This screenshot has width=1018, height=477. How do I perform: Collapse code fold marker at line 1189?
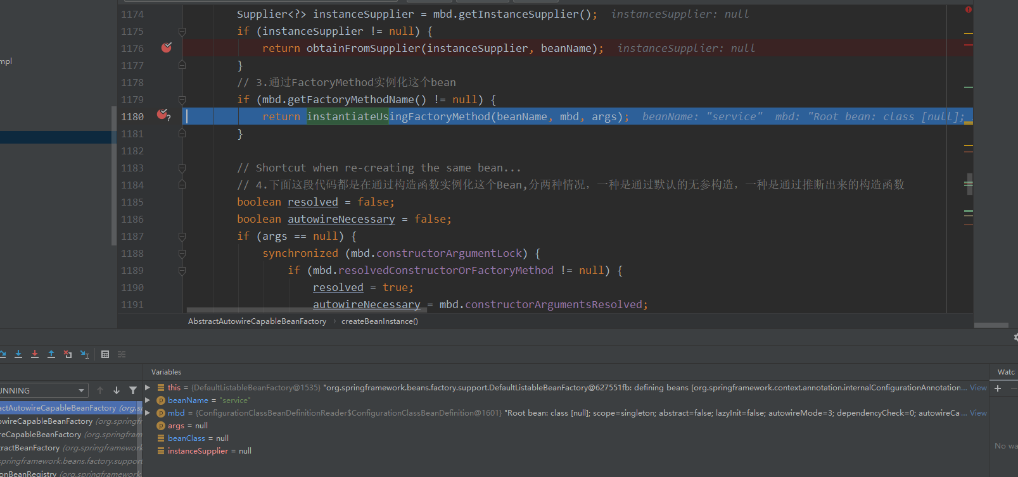[x=182, y=270]
